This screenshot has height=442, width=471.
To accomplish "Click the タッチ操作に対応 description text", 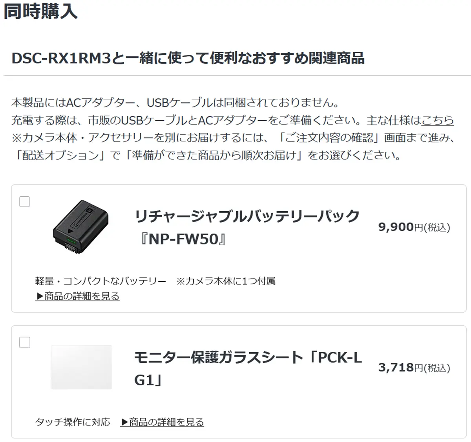I will tap(73, 422).
